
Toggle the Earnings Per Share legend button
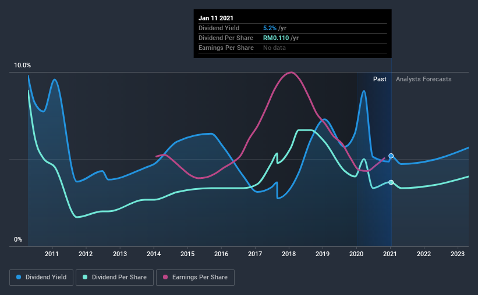(195, 278)
